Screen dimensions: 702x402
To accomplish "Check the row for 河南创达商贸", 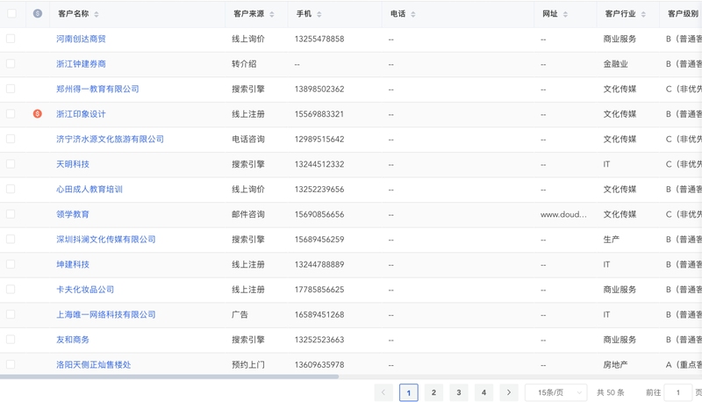I will (11, 39).
